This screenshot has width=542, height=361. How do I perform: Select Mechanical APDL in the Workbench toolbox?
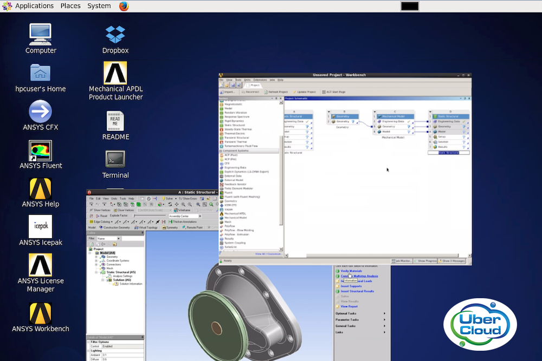pos(235,214)
